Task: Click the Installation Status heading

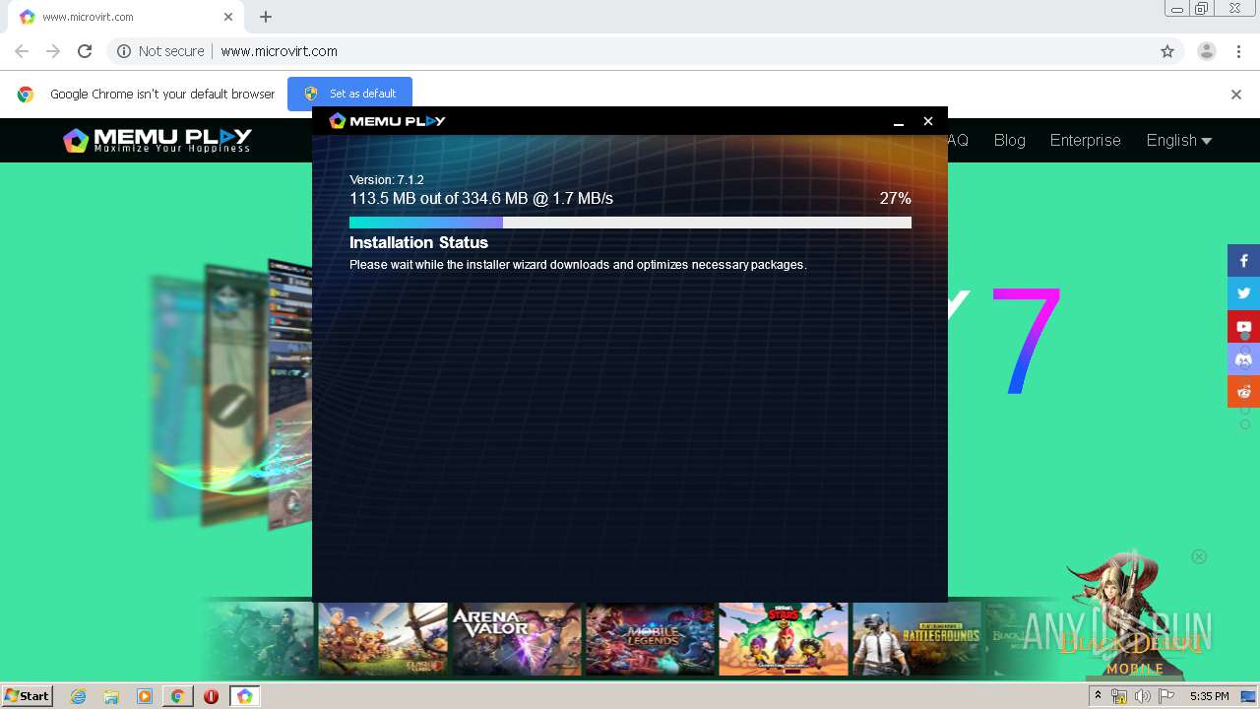Action: tap(418, 242)
